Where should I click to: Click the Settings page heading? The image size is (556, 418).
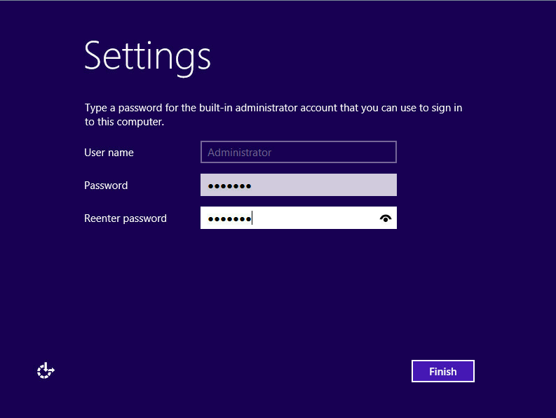pyautogui.click(x=147, y=57)
